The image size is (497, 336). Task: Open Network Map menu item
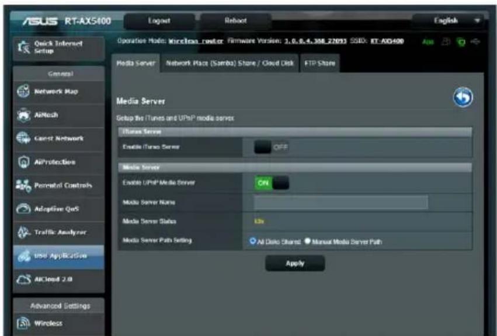(x=59, y=92)
